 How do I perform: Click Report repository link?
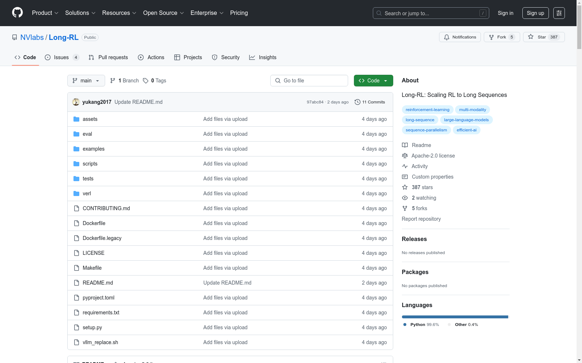(x=421, y=219)
